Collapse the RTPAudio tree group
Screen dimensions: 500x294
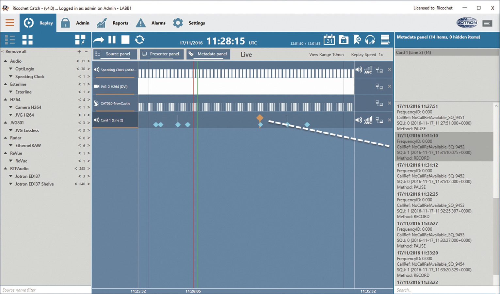(x=6, y=169)
